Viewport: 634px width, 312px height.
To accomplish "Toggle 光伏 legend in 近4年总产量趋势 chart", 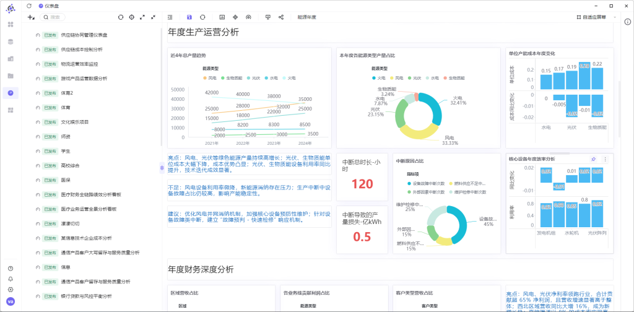I will (x=253, y=77).
